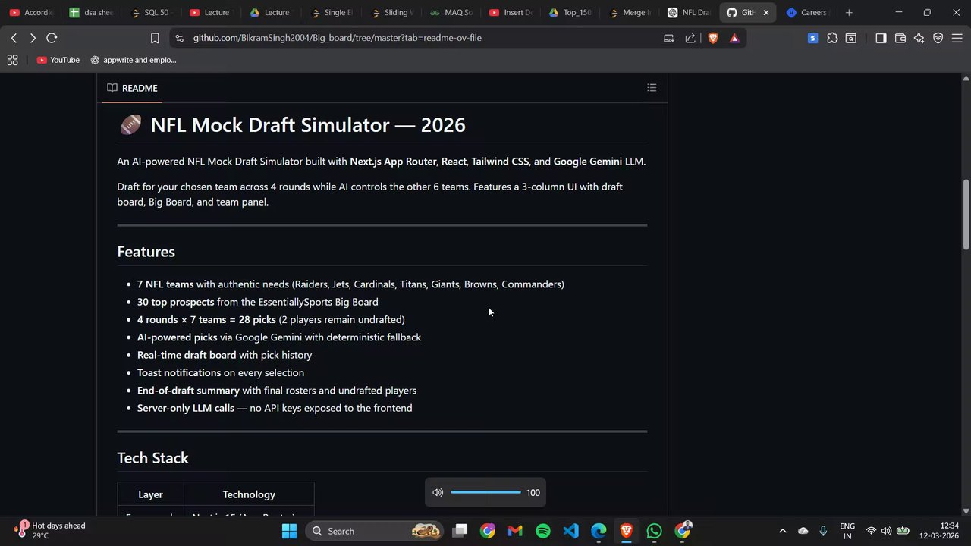Switch to the MAQ So tab
Viewport: 971px width, 546px height.
click(451, 12)
